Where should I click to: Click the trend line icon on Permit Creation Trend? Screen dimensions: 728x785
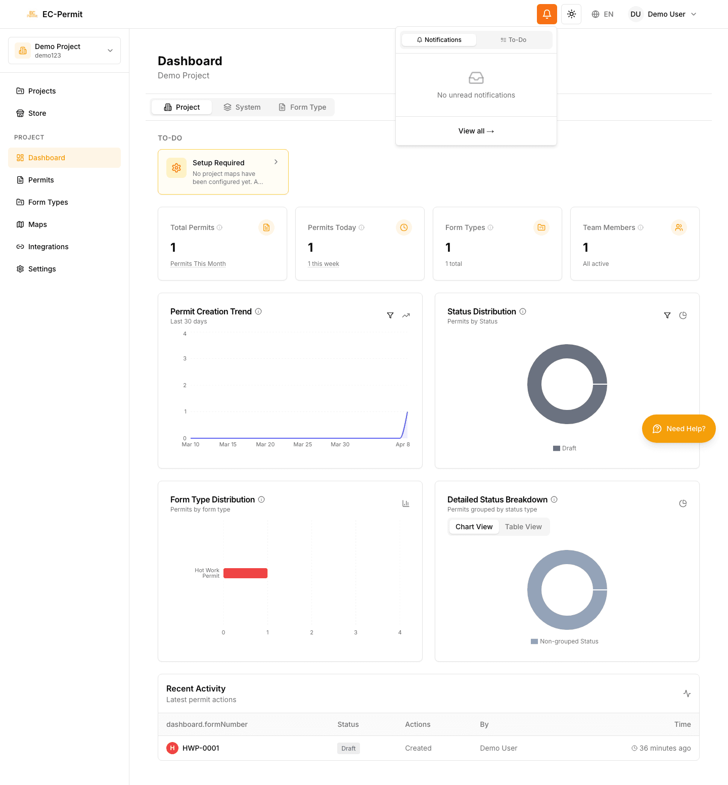coord(406,315)
